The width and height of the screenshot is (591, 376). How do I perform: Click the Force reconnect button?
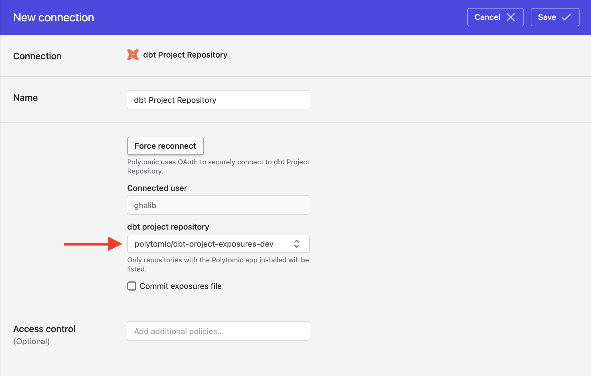coord(165,146)
